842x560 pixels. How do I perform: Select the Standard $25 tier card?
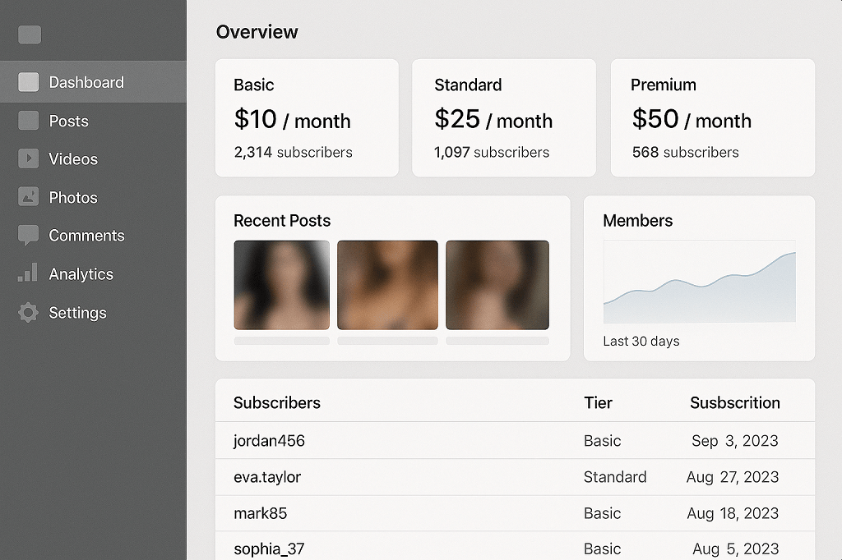503,117
